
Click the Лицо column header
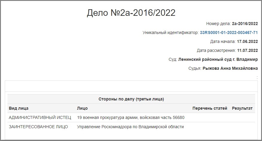point(82,108)
